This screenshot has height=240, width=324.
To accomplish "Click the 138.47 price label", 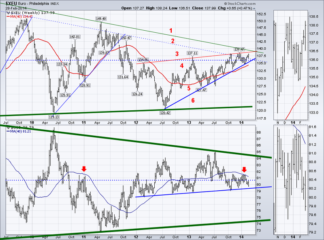I will [239, 49].
